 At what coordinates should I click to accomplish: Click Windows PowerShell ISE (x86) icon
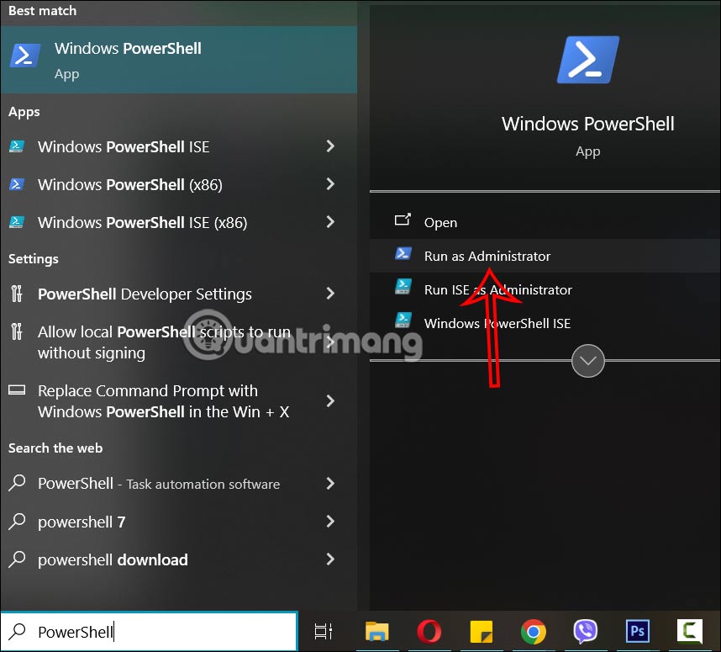point(17,222)
